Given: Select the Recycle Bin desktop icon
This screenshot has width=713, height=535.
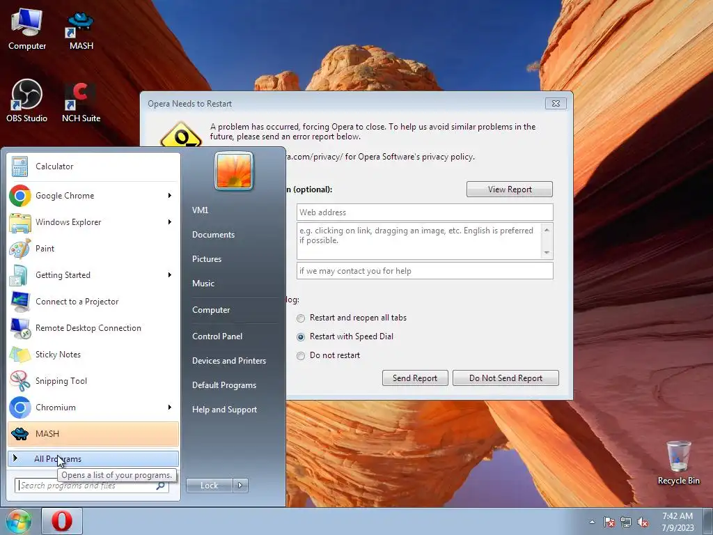Looking at the screenshot, I should coord(678,463).
